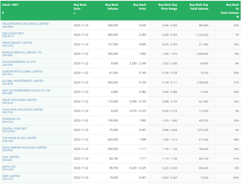Open THE HOUR GLASS LIMITED link

click(19, 138)
